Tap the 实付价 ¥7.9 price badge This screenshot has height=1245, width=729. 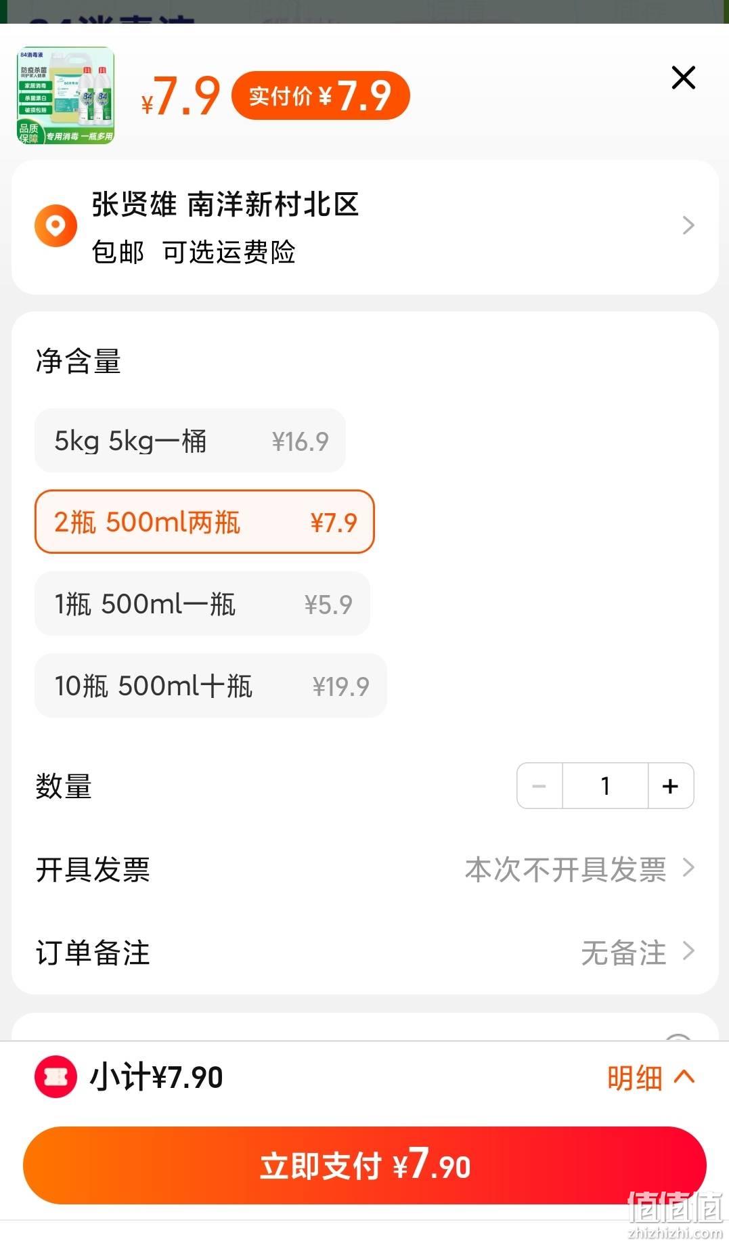(321, 95)
